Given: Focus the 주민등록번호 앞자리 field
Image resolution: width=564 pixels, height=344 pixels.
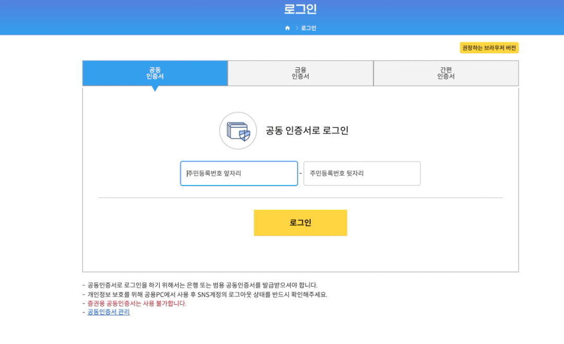Looking at the screenshot, I should [239, 174].
